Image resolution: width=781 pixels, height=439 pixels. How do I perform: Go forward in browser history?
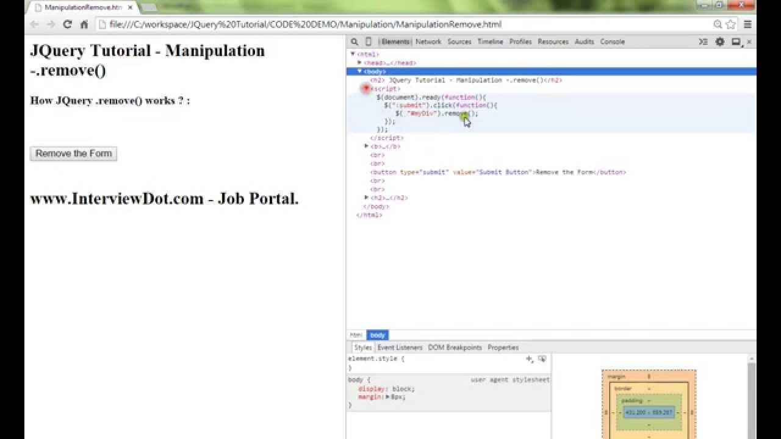51,24
